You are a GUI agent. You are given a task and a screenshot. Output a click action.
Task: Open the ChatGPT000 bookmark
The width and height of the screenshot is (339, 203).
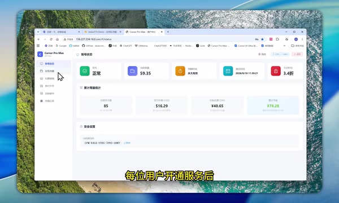coord(160,46)
